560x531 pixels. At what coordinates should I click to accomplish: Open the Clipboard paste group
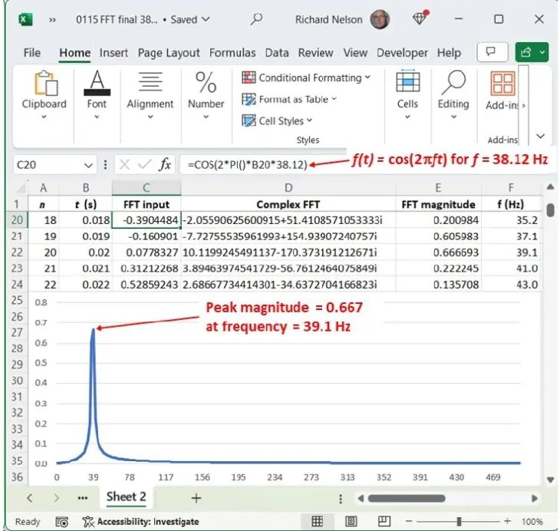pos(44,92)
